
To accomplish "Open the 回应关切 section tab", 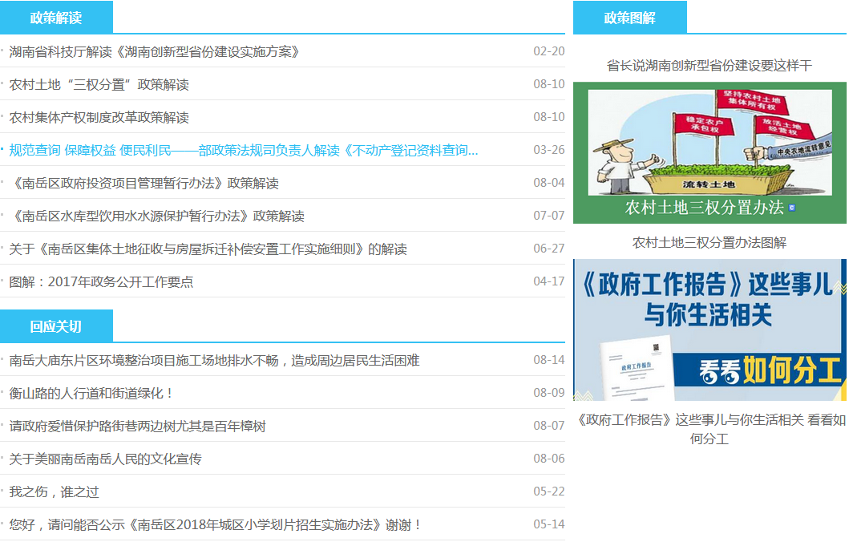I will pos(56,326).
